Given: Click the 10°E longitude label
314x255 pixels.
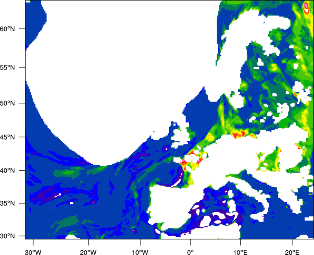Looking at the screenshot, I should click(240, 252).
